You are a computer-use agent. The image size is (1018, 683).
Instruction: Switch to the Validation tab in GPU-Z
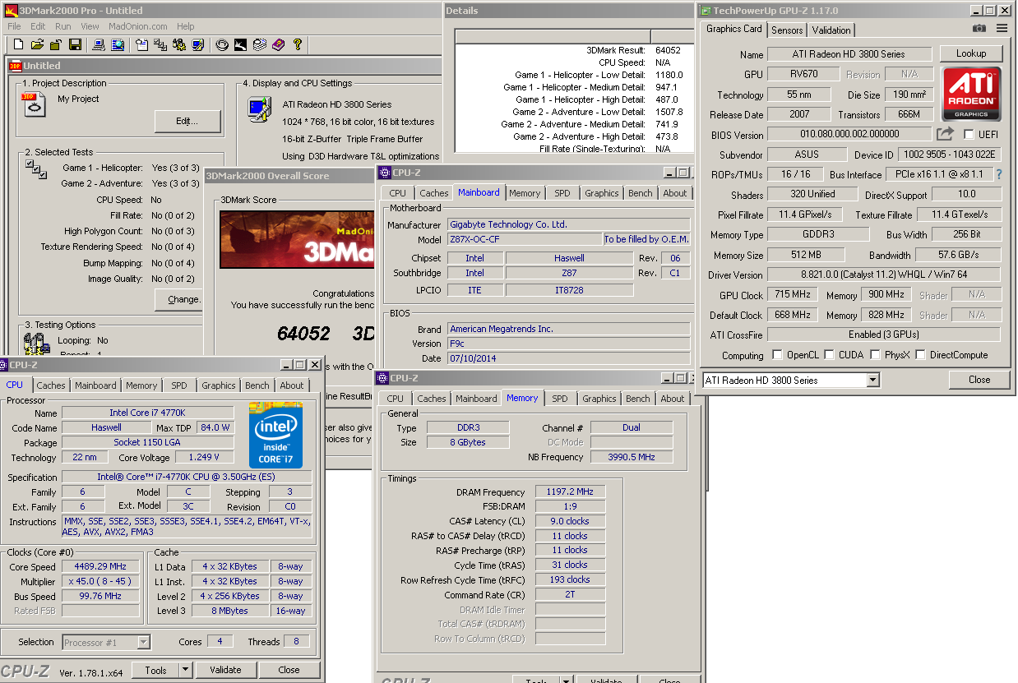tap(831, 30)
